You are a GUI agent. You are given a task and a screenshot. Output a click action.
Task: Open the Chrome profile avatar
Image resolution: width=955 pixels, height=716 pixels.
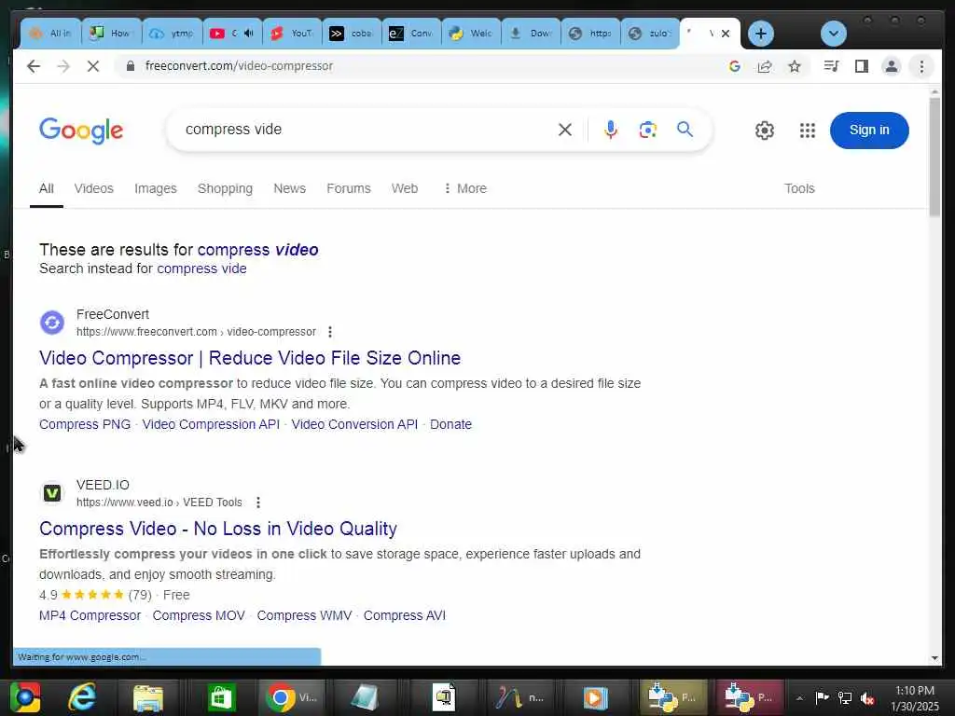(891, 66)
